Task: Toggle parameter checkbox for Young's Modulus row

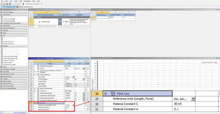Action: pos(88,79)
